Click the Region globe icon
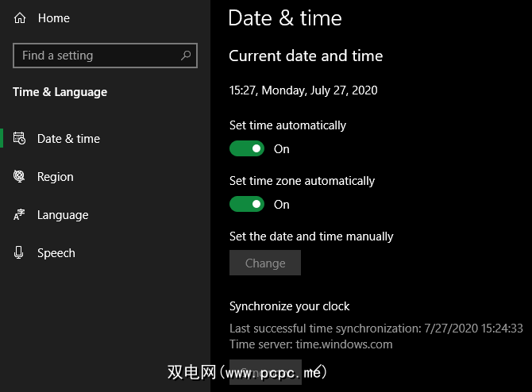Image resolution: width=532 pixels, height=392 pixels. click(20, 177)
